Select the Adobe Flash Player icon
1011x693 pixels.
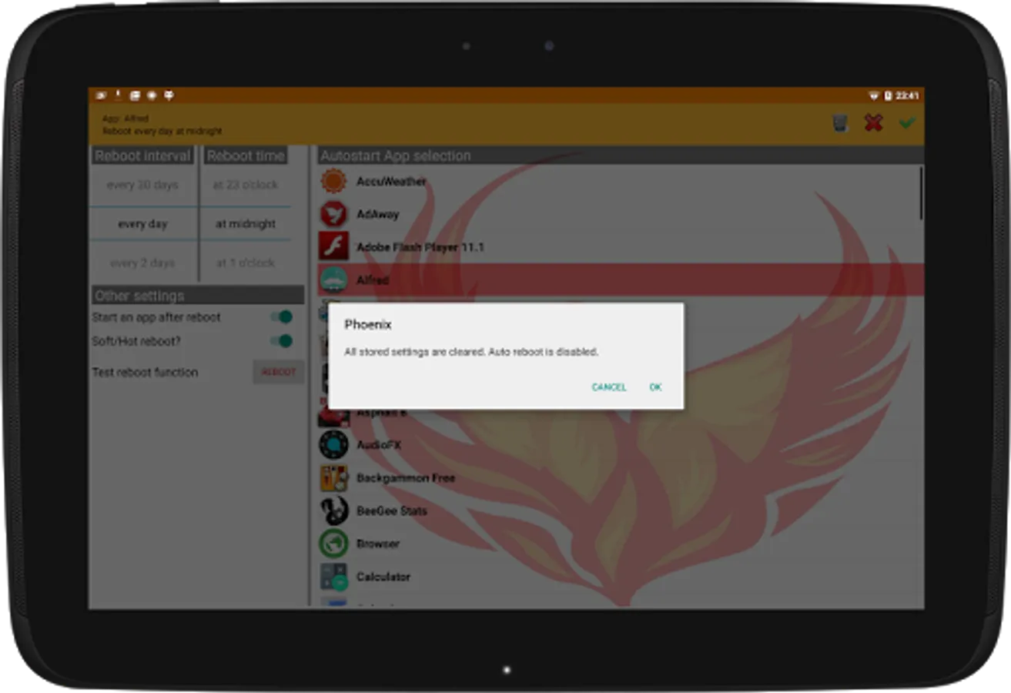(x=333, y=247)
